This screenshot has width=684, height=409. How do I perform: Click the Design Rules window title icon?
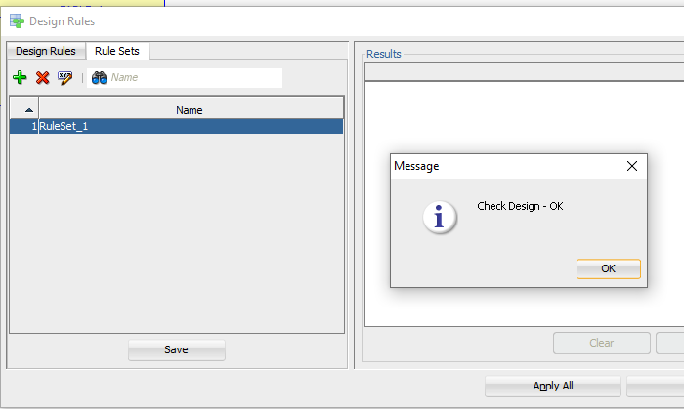(17, 20)
